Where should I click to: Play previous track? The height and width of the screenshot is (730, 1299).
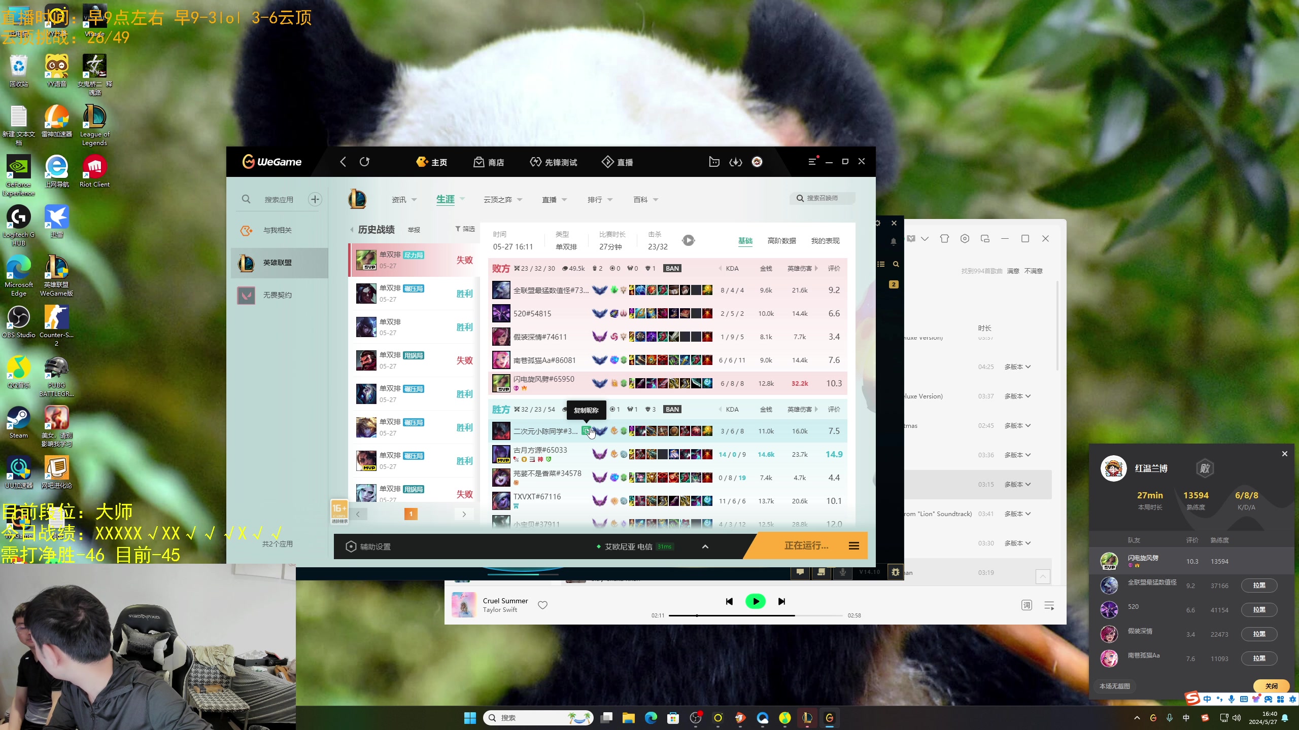[x=729, y=602]
